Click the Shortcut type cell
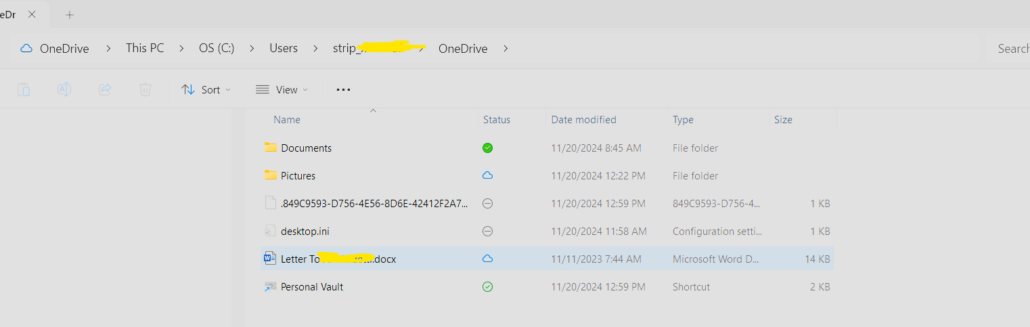1030x327 pixels. [692, 287]
